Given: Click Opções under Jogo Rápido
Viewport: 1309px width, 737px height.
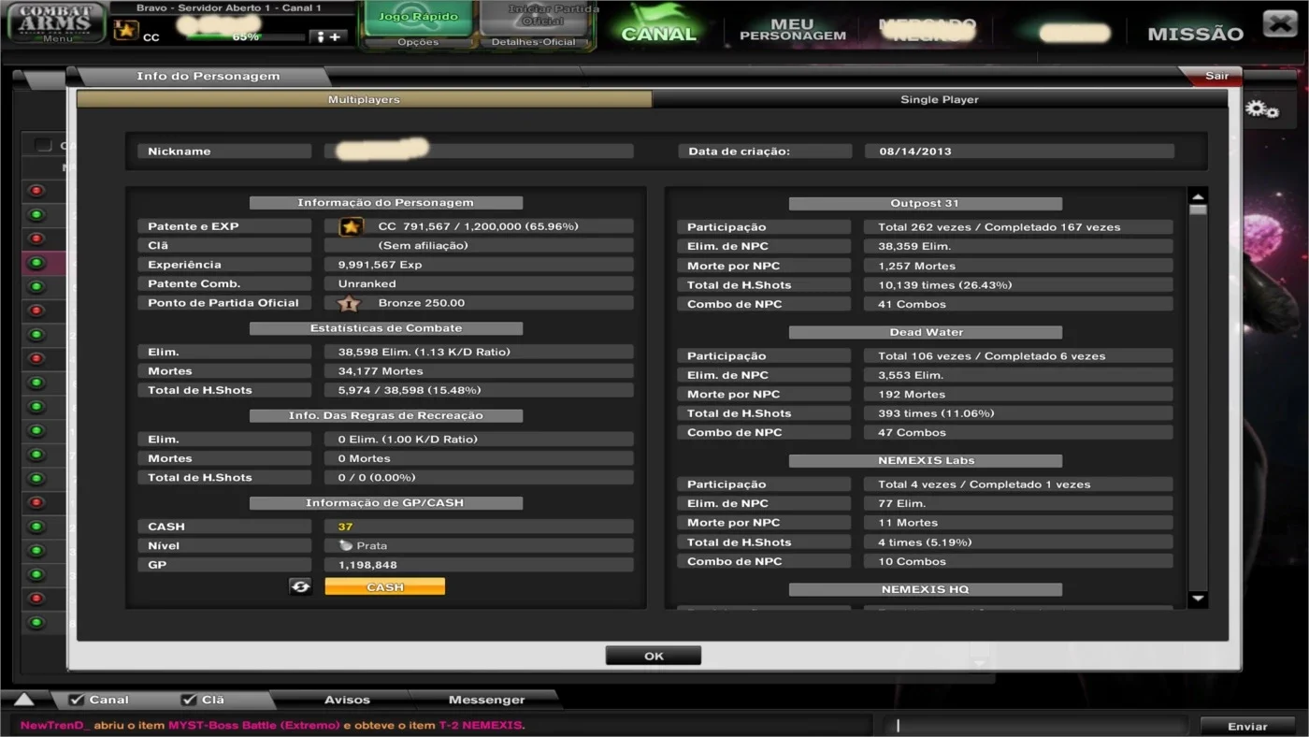Looking at the screenshot, I should click(x=418, y=42).
